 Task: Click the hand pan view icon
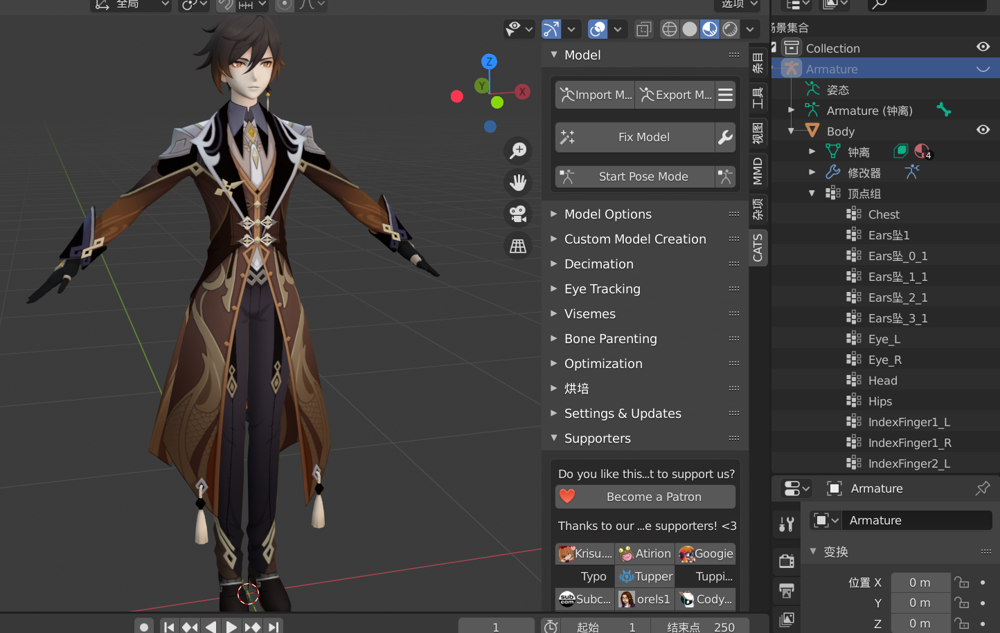pyautogui.click(x=518, y=182)
